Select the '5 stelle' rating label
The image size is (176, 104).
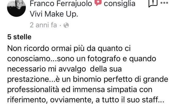coord(19,37)
